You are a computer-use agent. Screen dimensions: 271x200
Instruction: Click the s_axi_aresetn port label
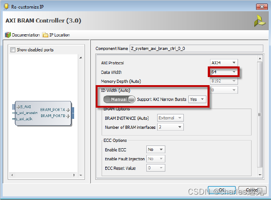[x=27, y=113]
